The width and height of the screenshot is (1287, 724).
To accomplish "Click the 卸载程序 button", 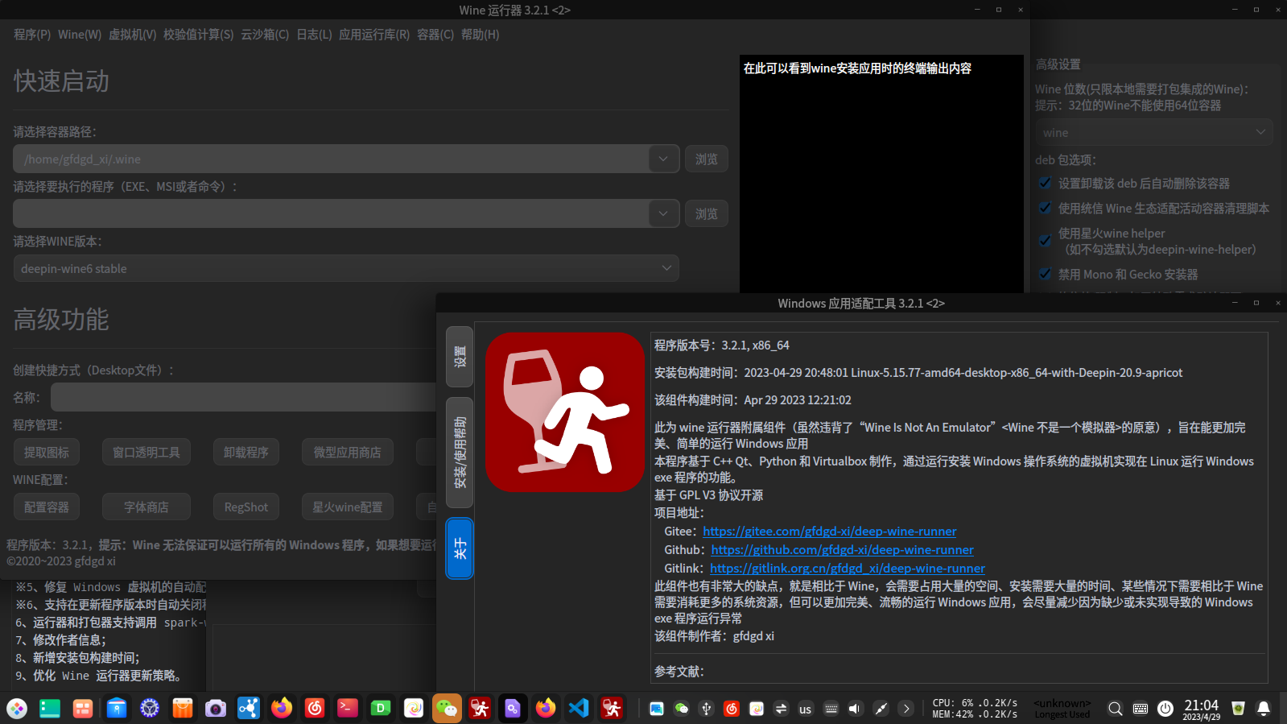I will point(246,452).
